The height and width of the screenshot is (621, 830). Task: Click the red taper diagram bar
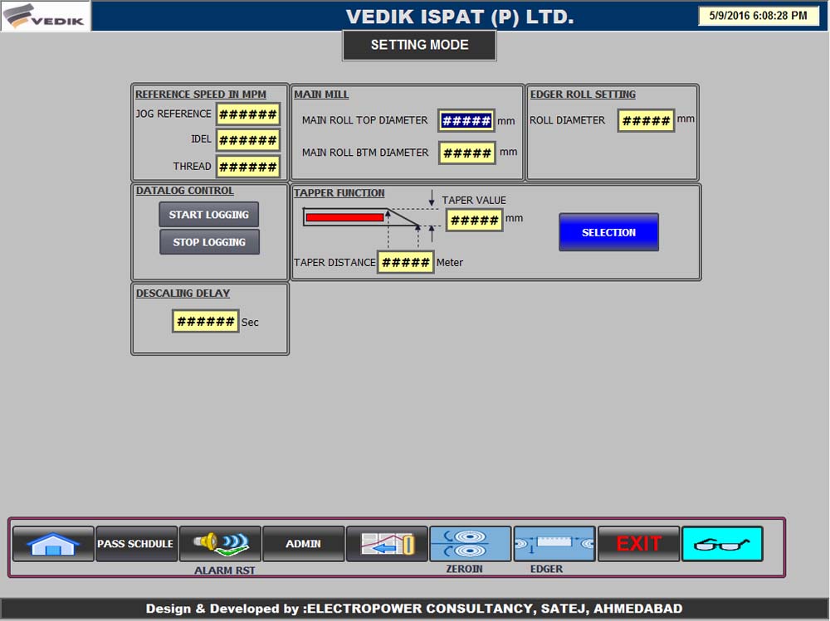coord(344,217)
